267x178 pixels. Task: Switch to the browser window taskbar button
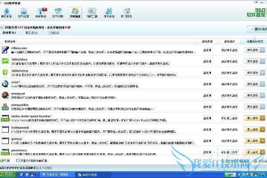click(58, 175)
